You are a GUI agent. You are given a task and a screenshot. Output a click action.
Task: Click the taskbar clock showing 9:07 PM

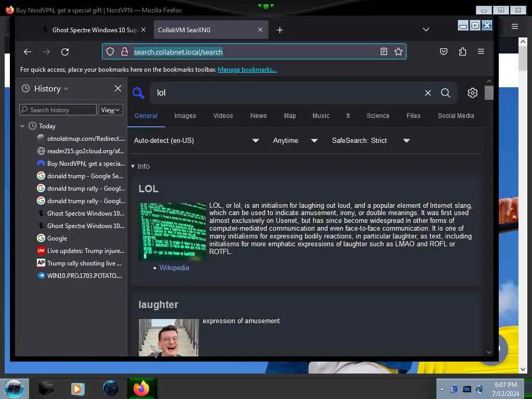[x=506, y=389]
